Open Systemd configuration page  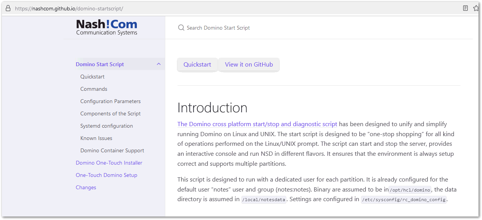[x=106, y=126]
